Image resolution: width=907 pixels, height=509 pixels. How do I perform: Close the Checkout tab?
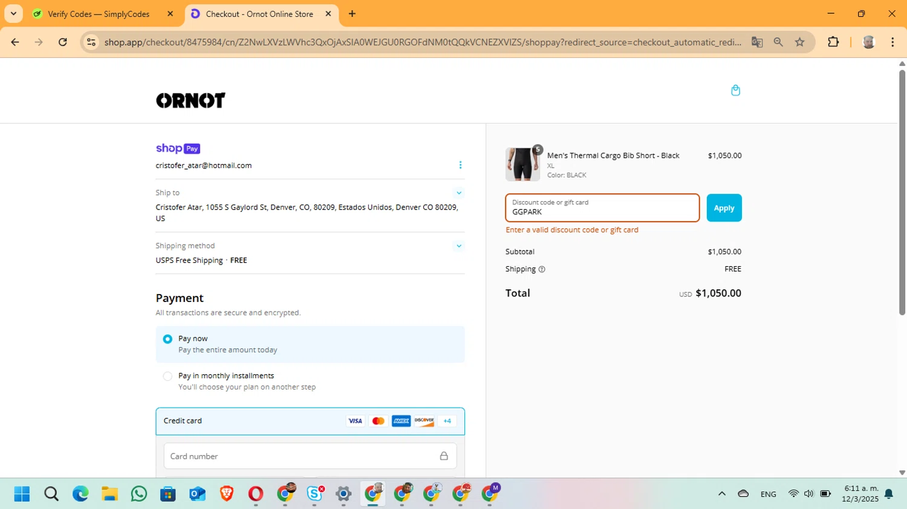[328, 14]
